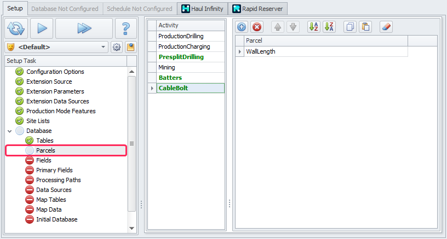Click the green check beside Configuration Options
Image resolution: width=447 pixels, height=239 pixels.
[x=19, y=72]
